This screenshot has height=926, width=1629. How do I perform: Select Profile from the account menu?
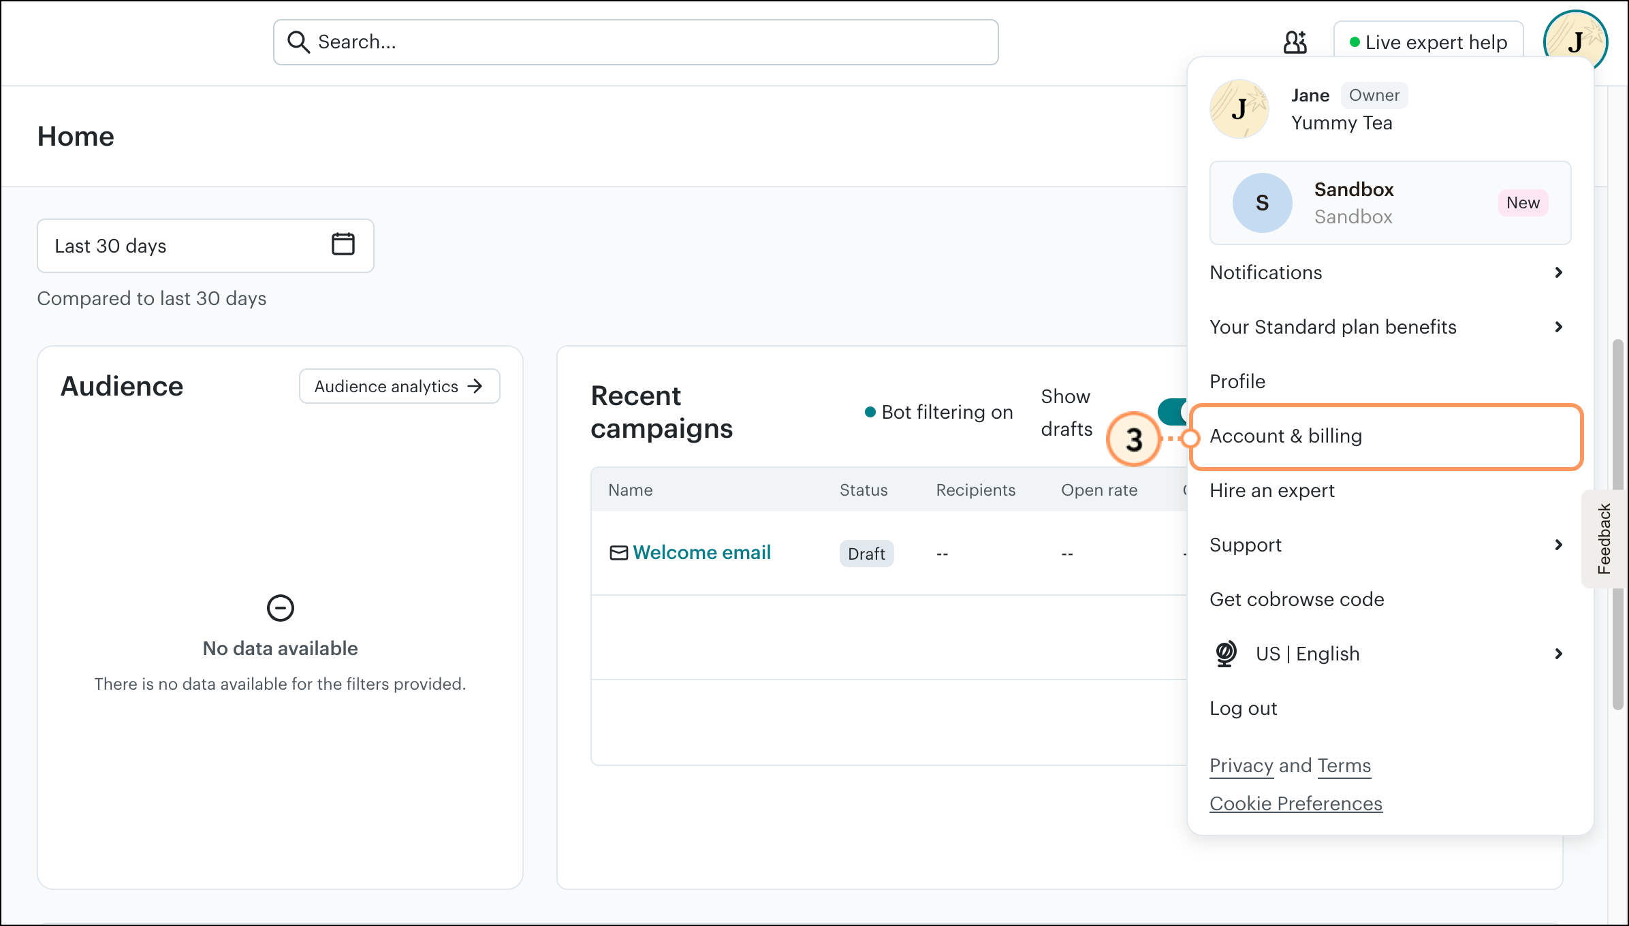(1237, 381)
